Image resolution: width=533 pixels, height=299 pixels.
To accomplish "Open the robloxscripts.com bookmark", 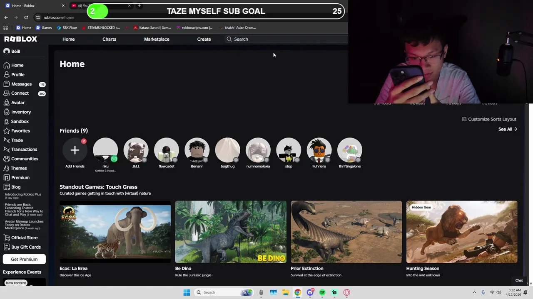I will 194,28.
